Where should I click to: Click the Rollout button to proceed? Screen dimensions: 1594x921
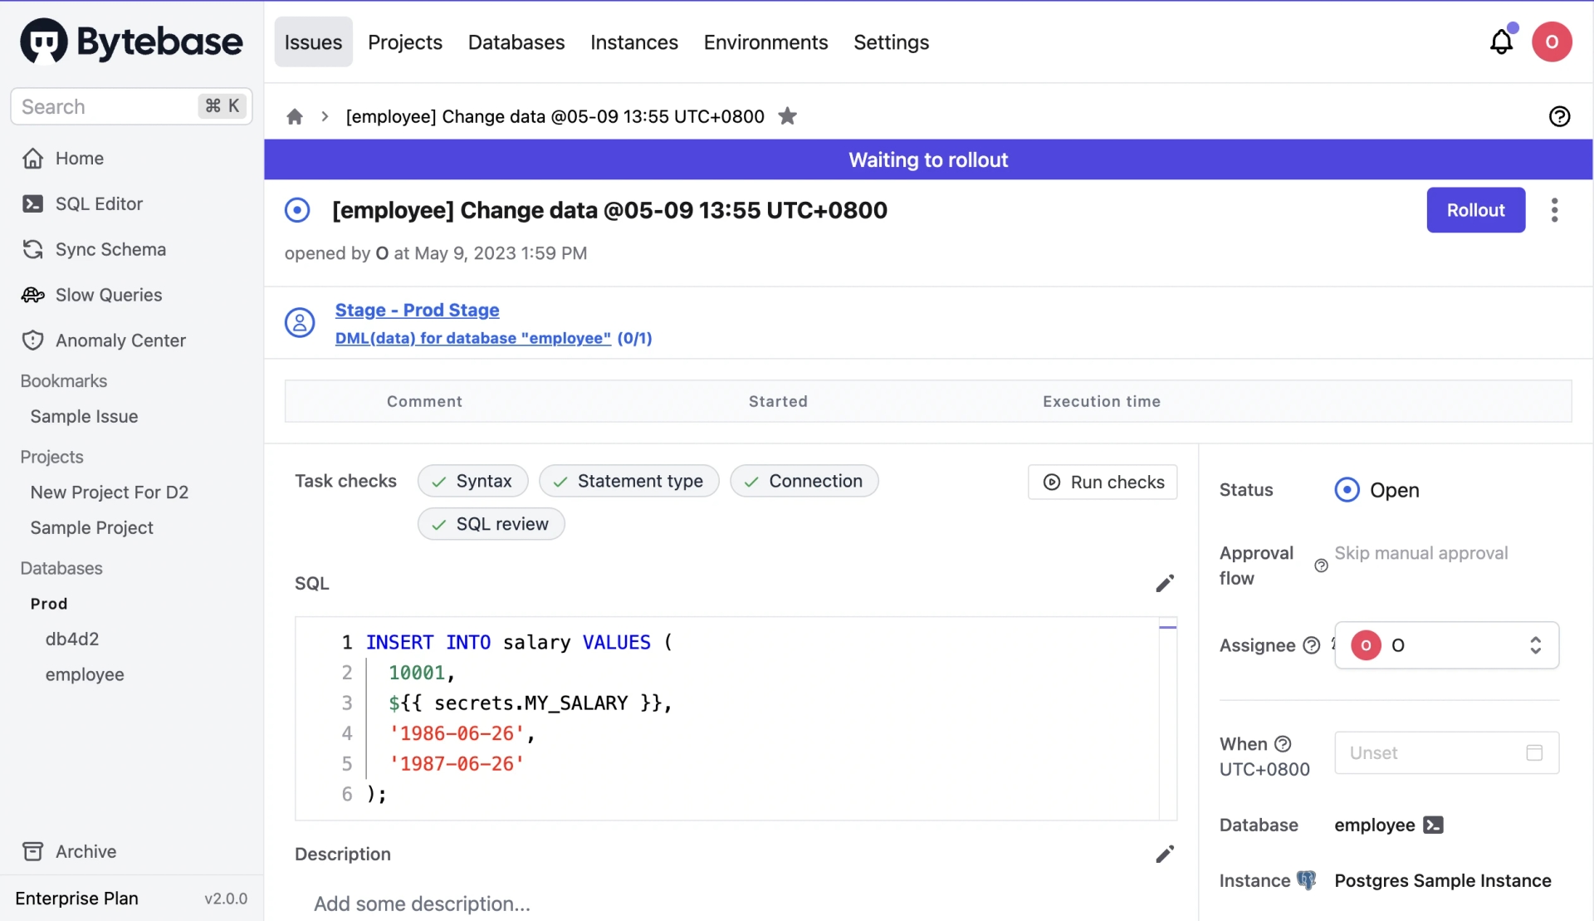pyautogui.click(x=1475, y=209)
